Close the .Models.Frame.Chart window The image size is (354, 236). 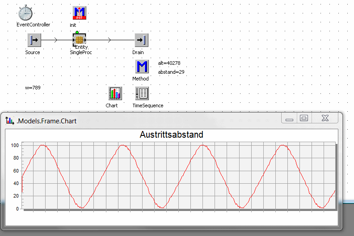tap(325, 118)
